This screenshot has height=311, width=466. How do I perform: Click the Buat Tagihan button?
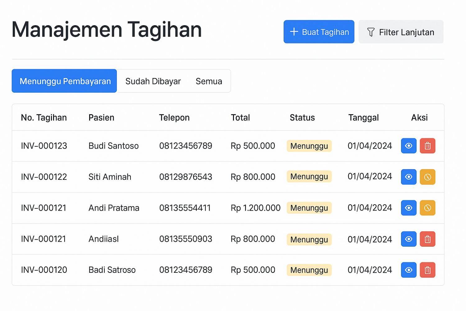pyautogui.click(x=319, y=32)
